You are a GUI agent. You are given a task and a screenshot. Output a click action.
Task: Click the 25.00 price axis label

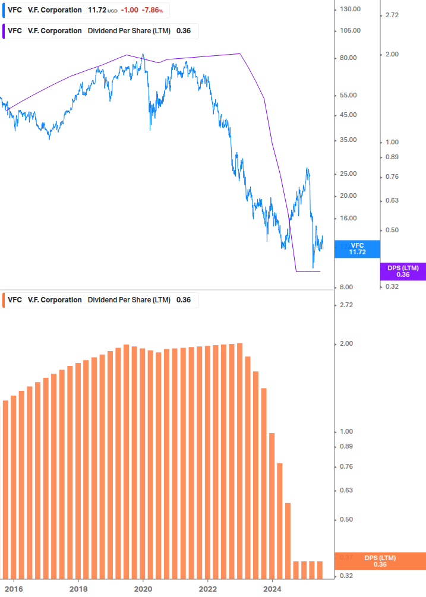pyautogui.click(x=348, y=173)
